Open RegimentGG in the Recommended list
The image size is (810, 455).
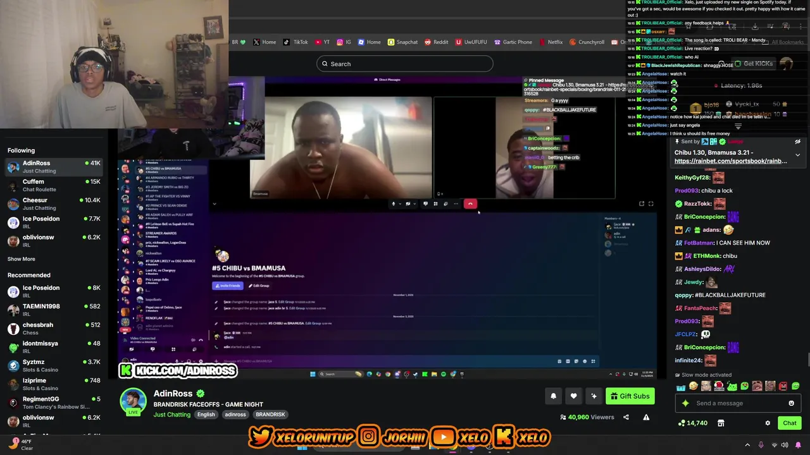(54, 403)
